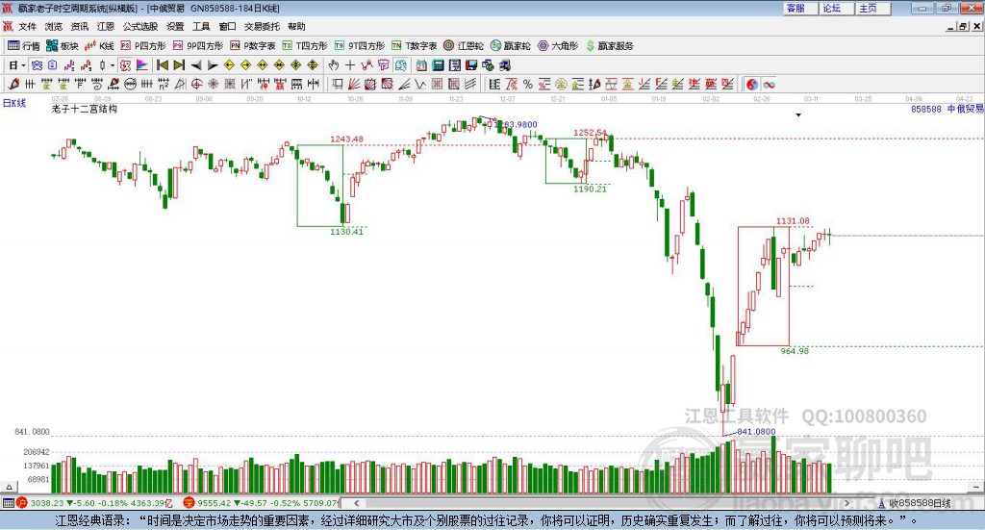
Task: Open the 资讯 menu
Action: click(x=80, y=26)
